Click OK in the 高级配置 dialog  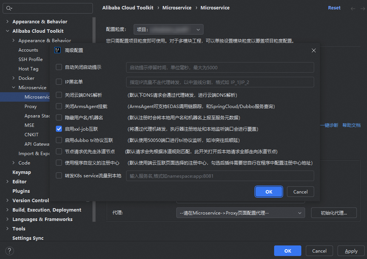pyautogui.click(x=269, y=192)
